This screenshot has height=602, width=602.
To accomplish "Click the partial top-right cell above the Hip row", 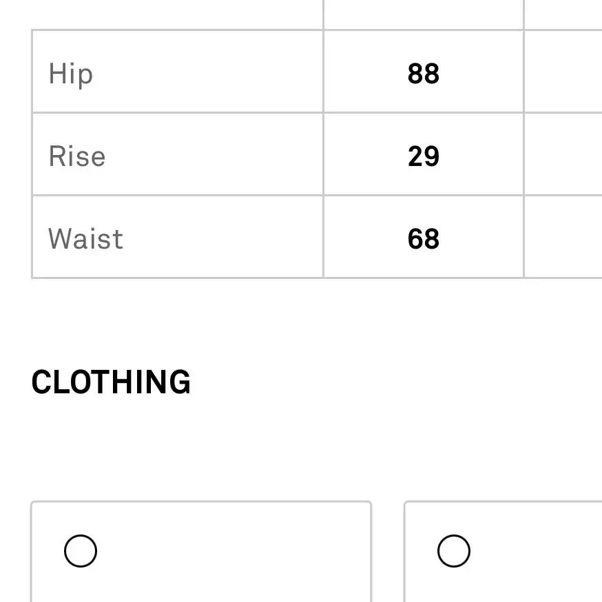I will pyautogui.click(x=563, y=14).
